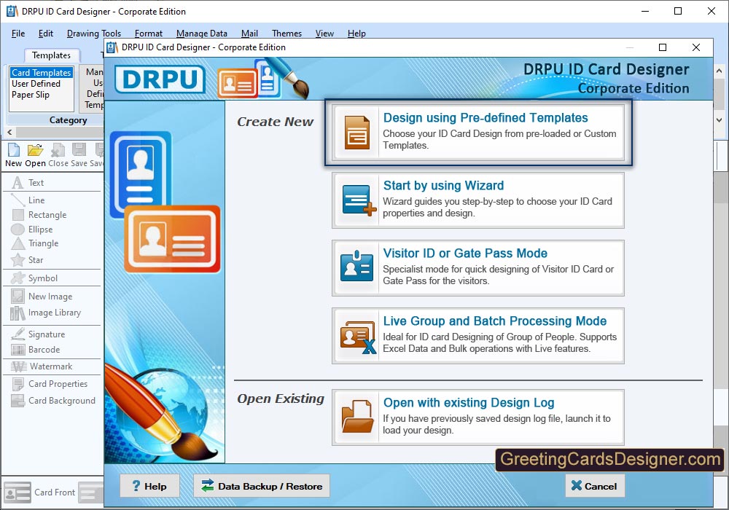729x510 pixels.
Task: Click the Visitor ID badge icon
Action: tap(356, 266)
